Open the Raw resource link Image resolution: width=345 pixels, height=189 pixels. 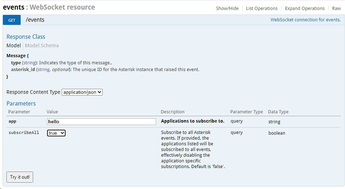(x=336, y=9)
